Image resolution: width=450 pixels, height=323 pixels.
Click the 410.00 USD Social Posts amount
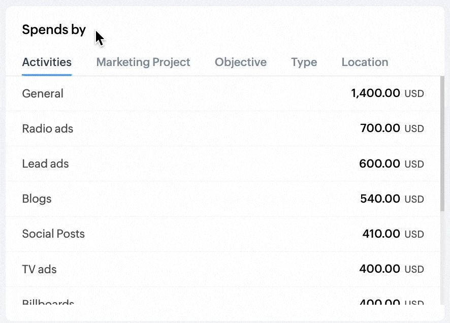pos(393,234)
